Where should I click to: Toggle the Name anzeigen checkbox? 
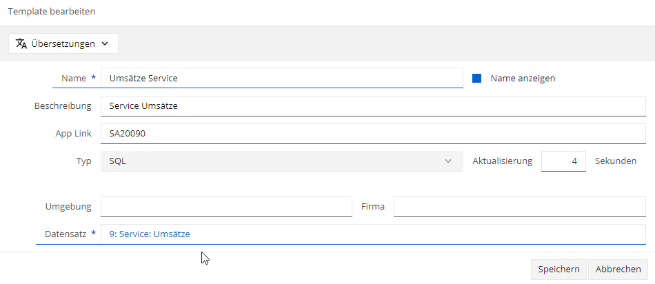point(476,78)
